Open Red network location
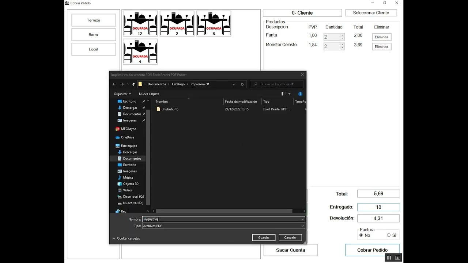 pyautogui.click(x=121, y=211)
